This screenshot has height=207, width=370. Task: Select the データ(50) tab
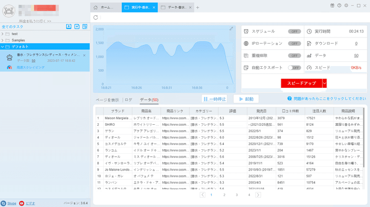[149, 100]
